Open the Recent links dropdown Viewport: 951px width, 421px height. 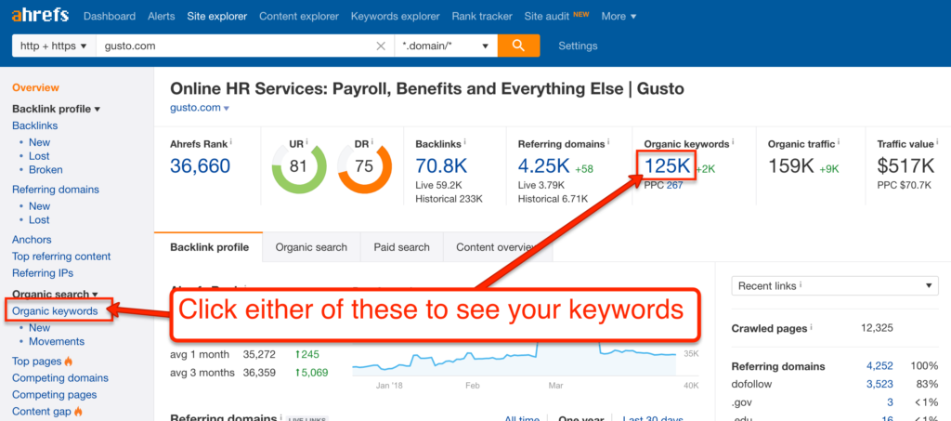click(x=835, y=285)
